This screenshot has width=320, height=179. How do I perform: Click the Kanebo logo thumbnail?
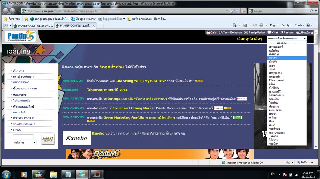pos(77,138)
